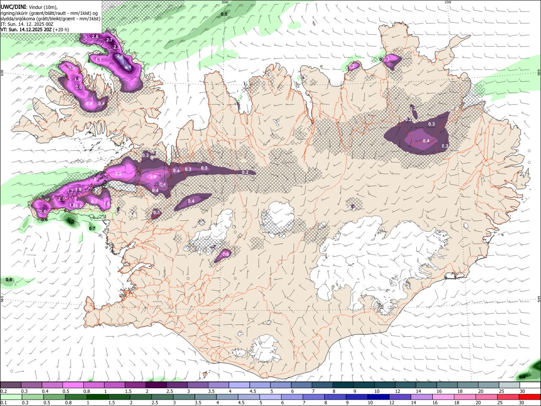The height and width of the screenshot is (406, 541).
Task: Pick the upper legend swatch starting at 4.5
Action: [260, 385]
